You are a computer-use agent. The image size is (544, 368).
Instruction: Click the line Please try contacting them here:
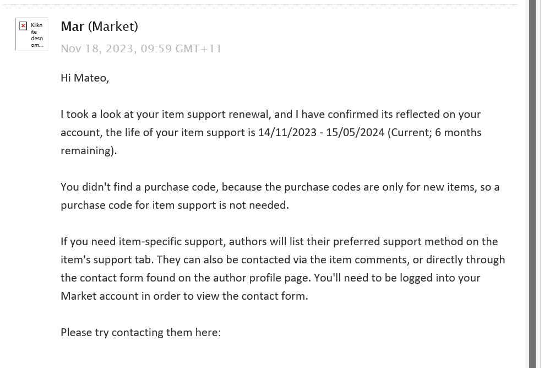click(141, 333)
